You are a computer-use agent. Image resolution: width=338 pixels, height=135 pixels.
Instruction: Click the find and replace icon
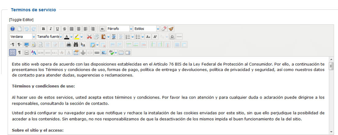83,45
